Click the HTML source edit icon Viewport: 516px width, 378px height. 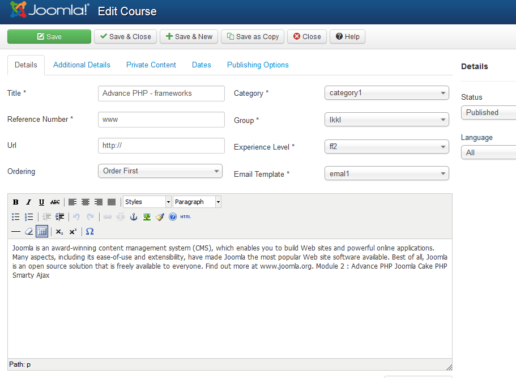[186, 217]
